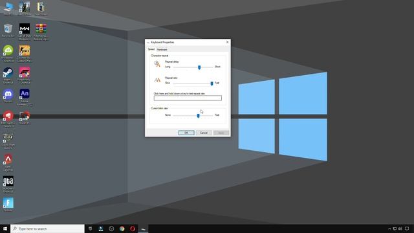Show hidden system tray icons
The image size is (414, 233).
tap(389, 228)
